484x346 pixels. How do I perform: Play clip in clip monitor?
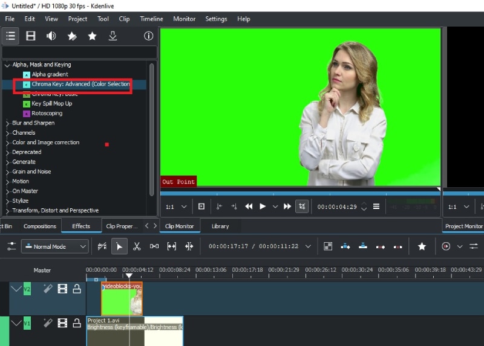(x=263, y=207)
